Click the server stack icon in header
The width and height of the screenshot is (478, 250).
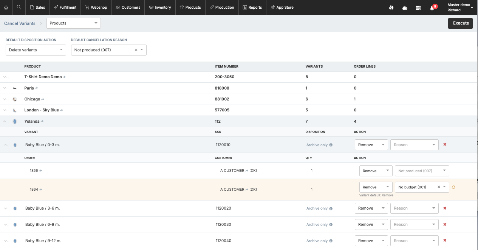tap(418, 8)
